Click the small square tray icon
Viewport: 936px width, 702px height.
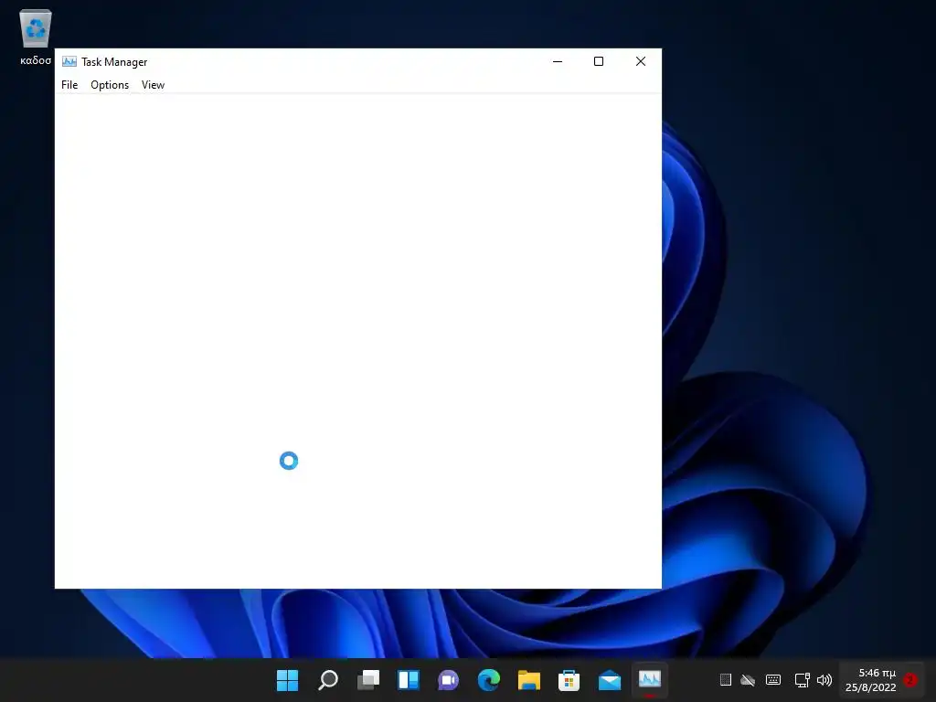click(725, 679)
